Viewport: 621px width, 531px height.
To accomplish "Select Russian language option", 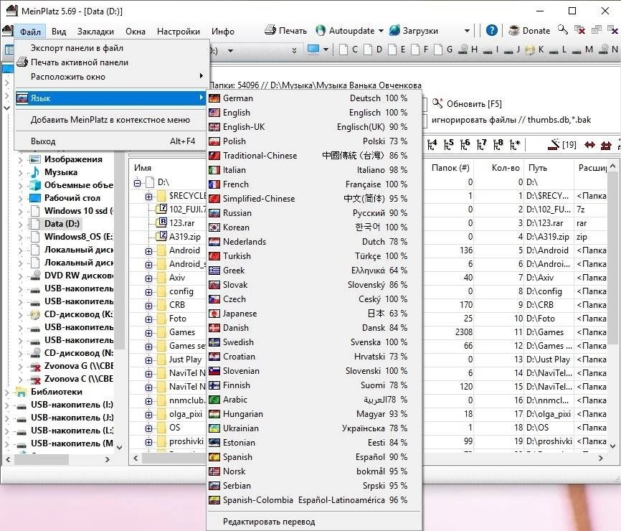I will [314, 213].
